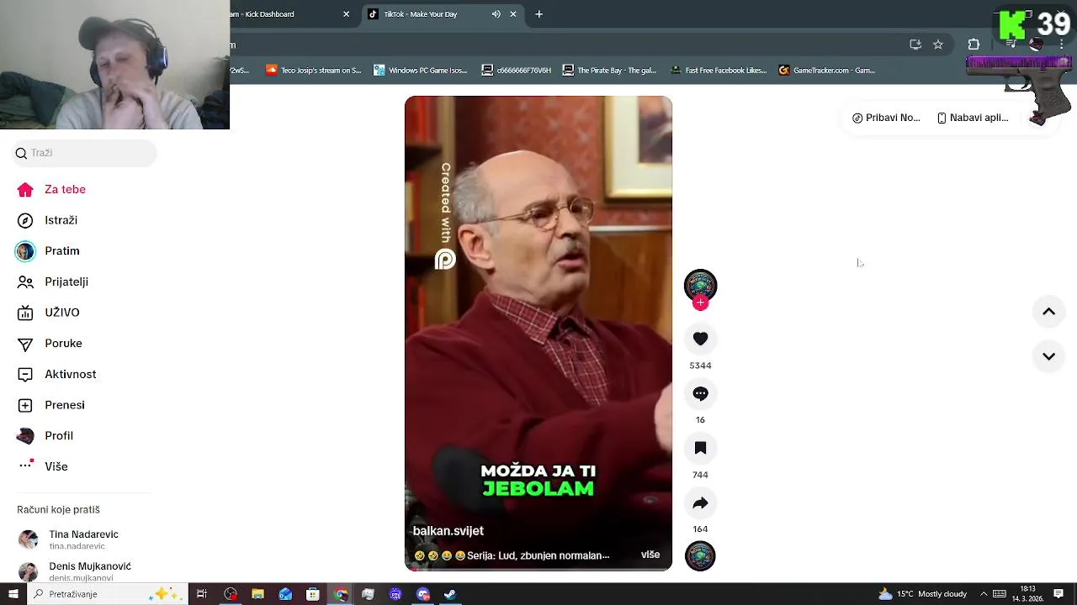Image resolution: width=1077 pixels, height=605 pixels.
Task: Open the Prenesi upload page
Action: (x=51, y=405)
